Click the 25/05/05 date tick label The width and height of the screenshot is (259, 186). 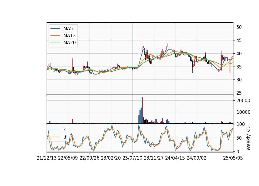[233, 158]
